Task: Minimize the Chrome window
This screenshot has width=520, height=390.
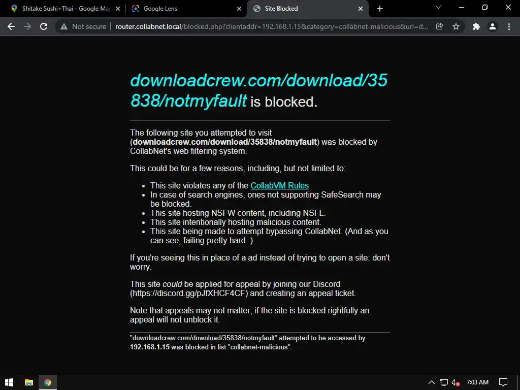Action: pos(461,7)
